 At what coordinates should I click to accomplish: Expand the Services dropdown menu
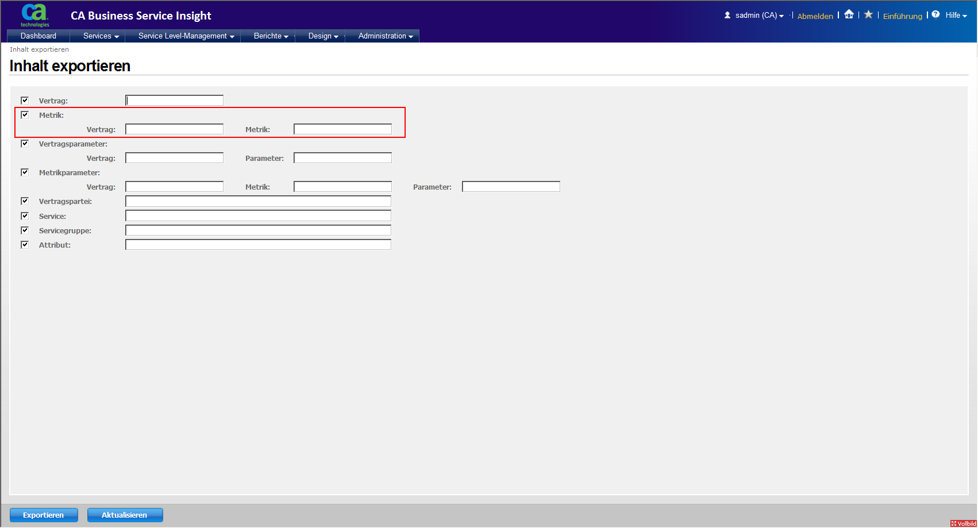101,36
